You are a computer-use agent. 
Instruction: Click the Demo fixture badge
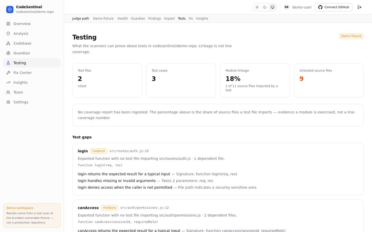(351, 36)
